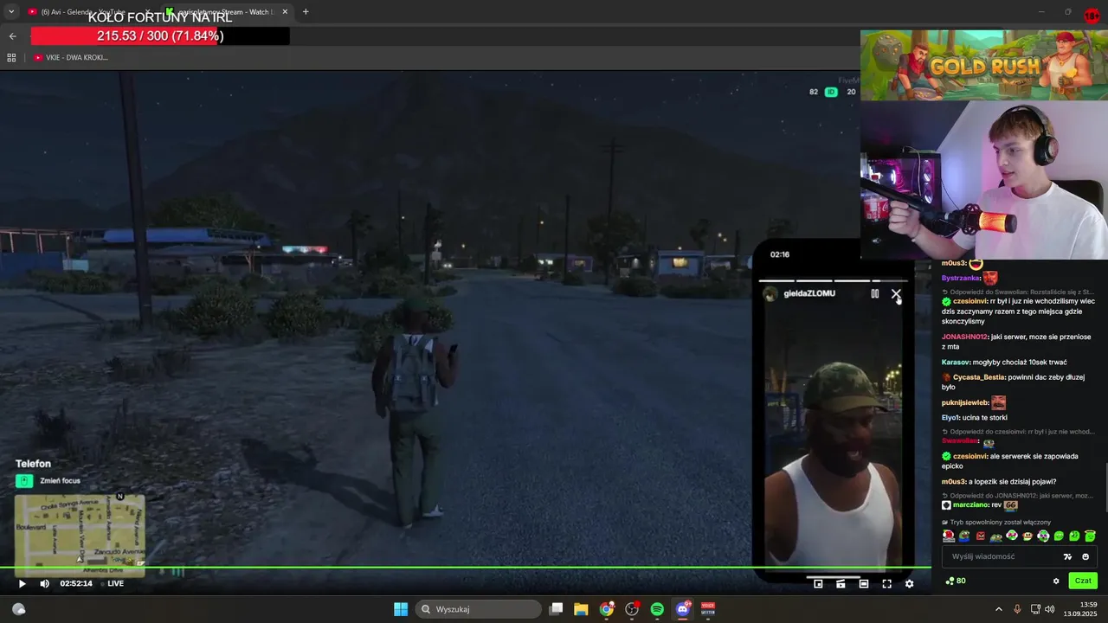Open the player settings gear

point(909,584)
